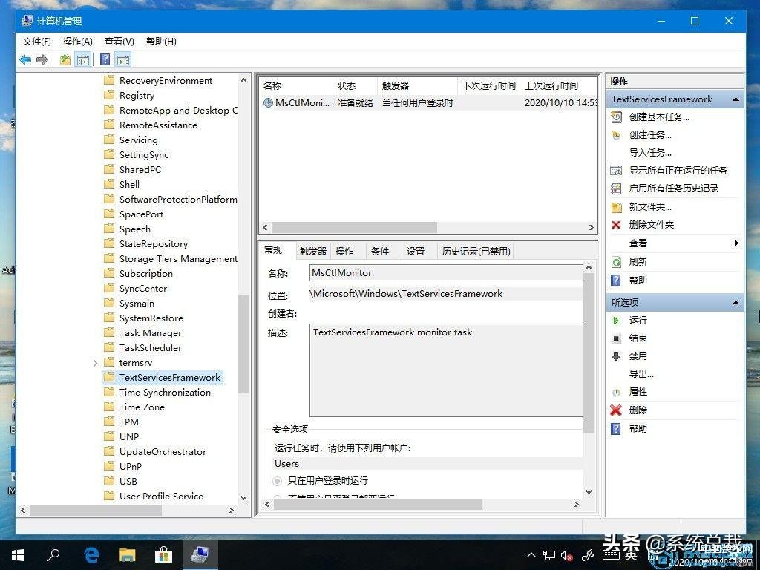Click the 创建任务 icon in the actions pane
This screenshot has height=570, width=760.
click(x=616, y=135)
